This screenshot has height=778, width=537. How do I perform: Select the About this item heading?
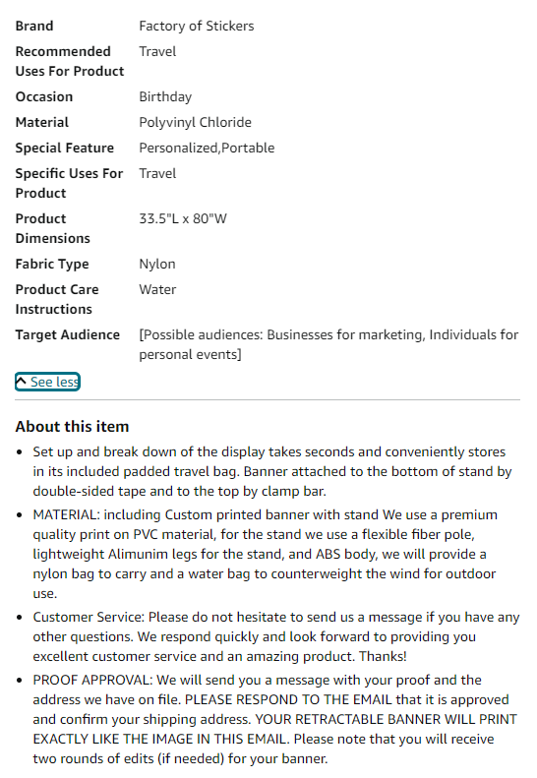pyautogui.click(x=72, y=426)
